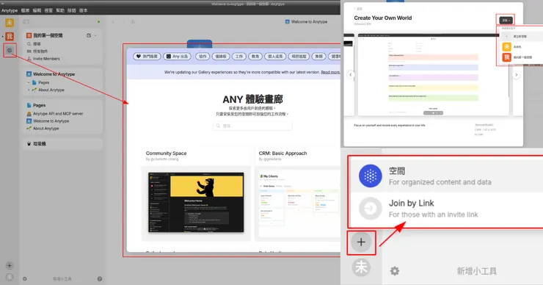Screen dimensions: 543x285
Task: Open the chevron menu next to the new-object icon
Action: click(95, 35)
